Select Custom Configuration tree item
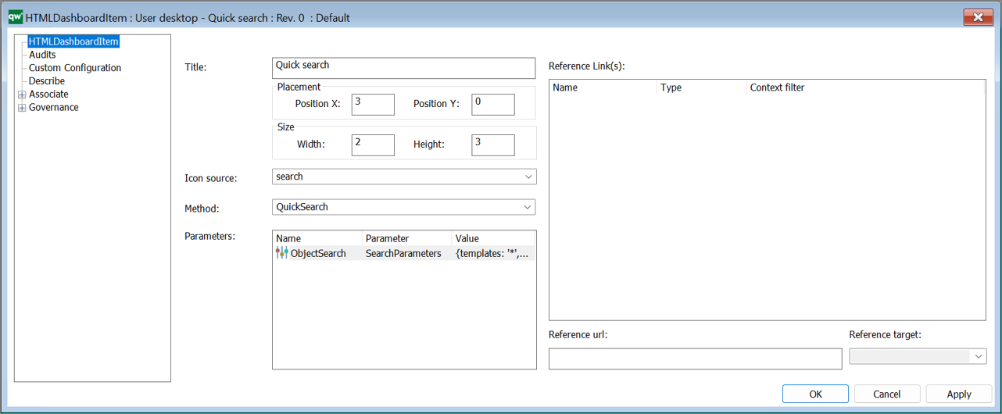Viewport: 1002px width, 414px height. click(x=75, y=68)
